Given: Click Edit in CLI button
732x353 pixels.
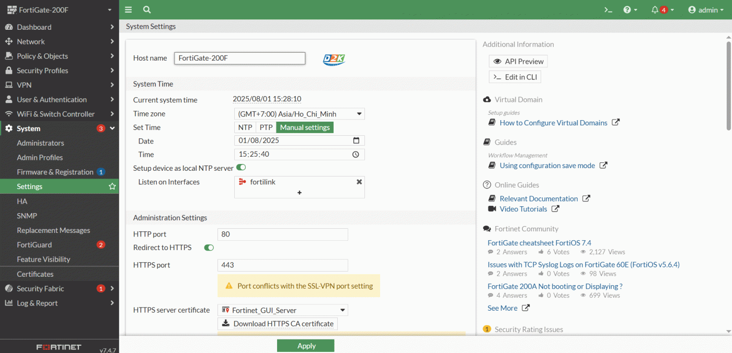Looking at the screenshot, I should pos(515,77).
